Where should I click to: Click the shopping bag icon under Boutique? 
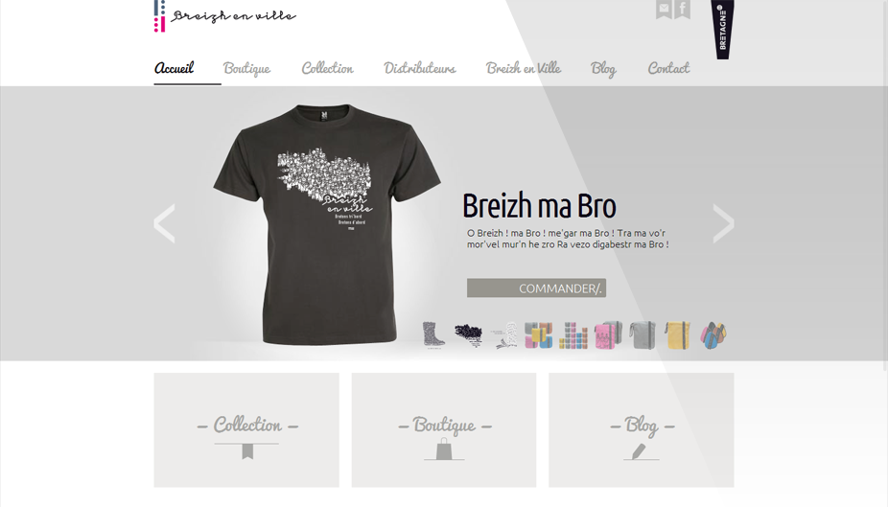(444, 449)
